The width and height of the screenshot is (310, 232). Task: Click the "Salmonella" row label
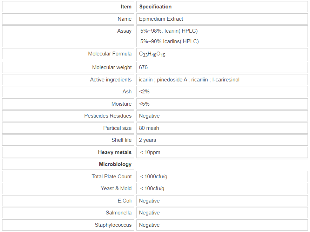point(119,213)
